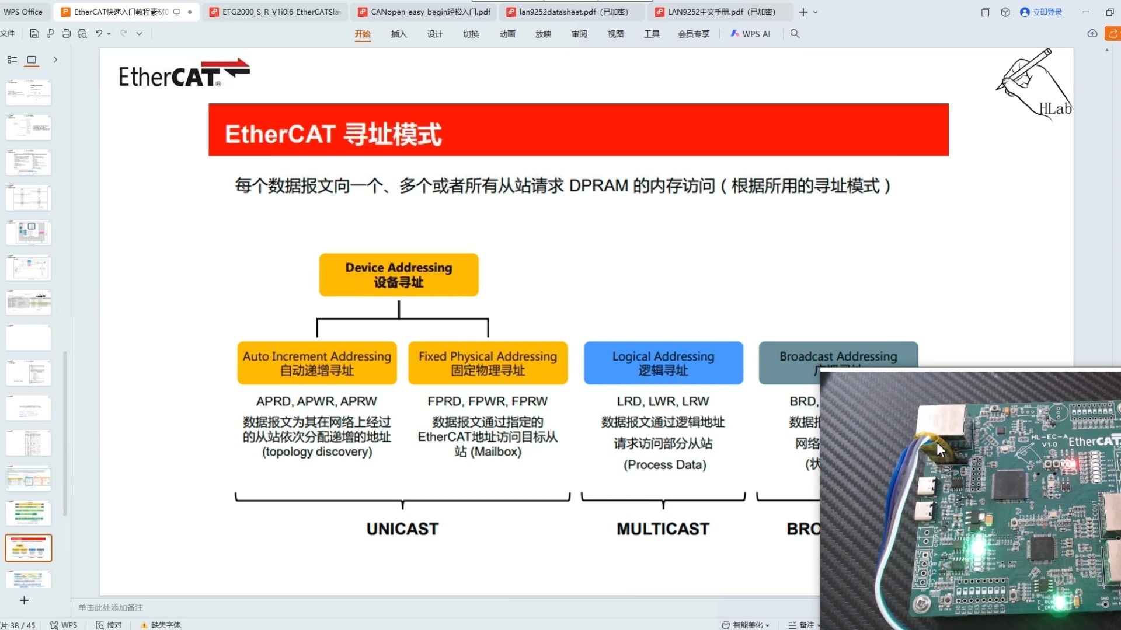The height and width of the screenshot is (630, 1121).
Task: Select the 插入 ribbon tab
Action: [399, 34]
